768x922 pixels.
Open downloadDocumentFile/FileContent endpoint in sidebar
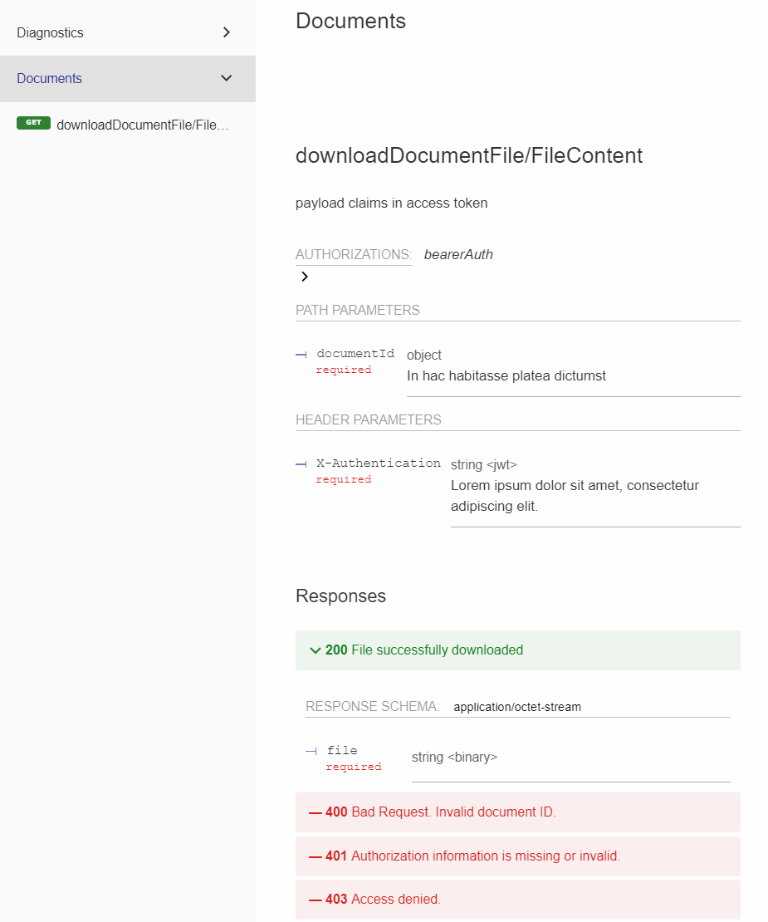[142, 125]
